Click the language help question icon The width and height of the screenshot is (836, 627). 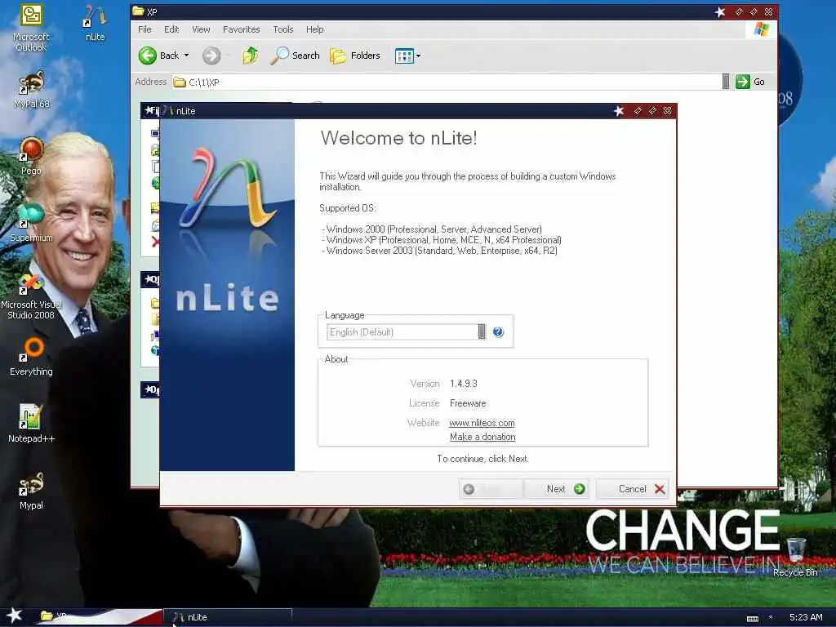point(498,332)
